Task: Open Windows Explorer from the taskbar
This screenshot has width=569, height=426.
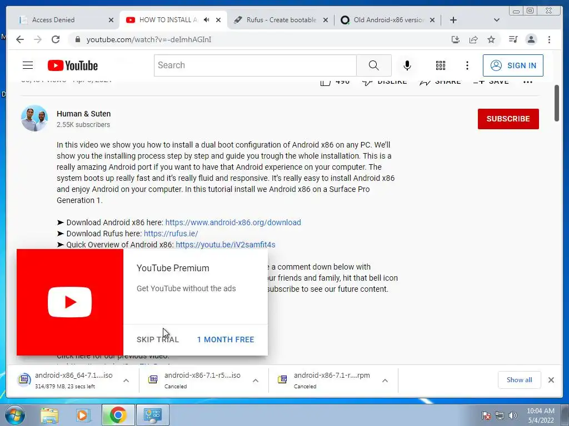Action: tap(49, 415)
